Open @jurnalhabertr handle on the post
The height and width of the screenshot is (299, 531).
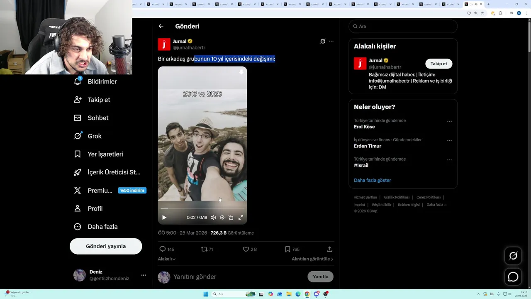tap(189, 48)
